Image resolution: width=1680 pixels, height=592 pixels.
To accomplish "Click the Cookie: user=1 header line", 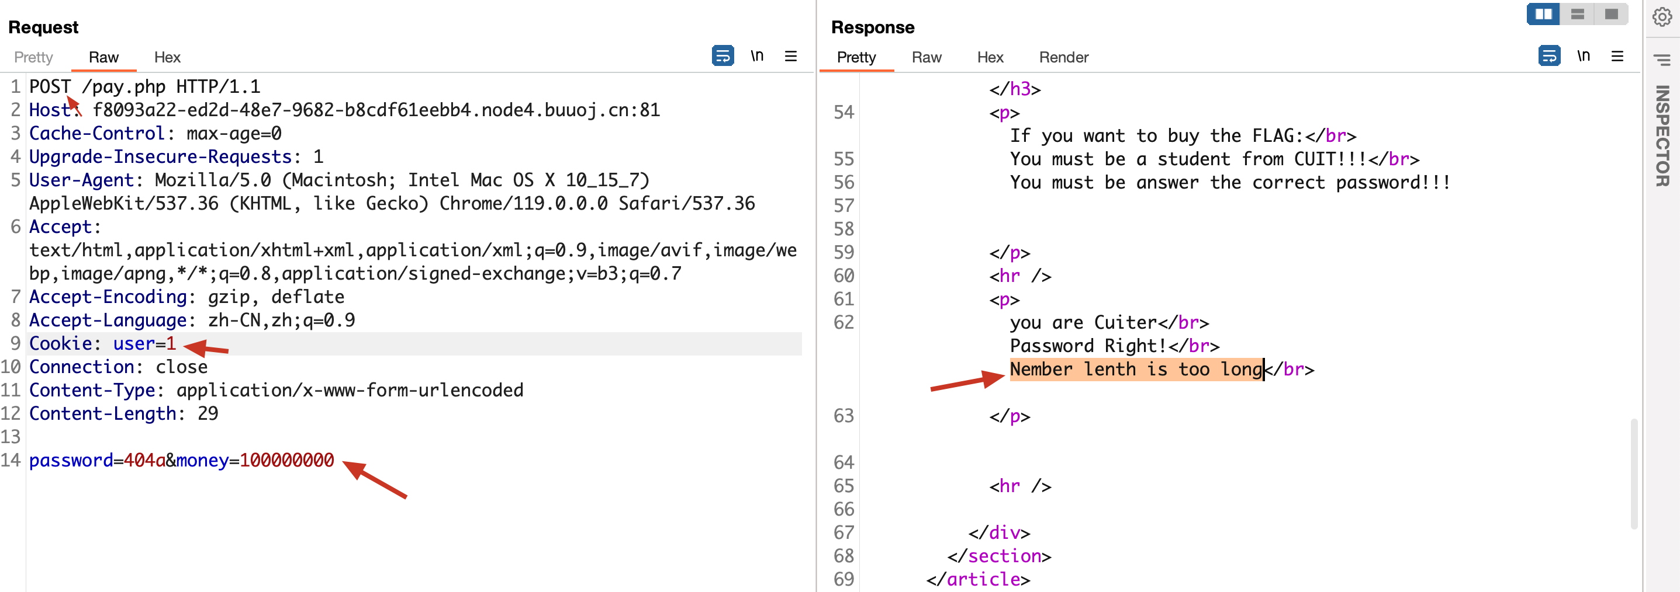I will [102, 343].
